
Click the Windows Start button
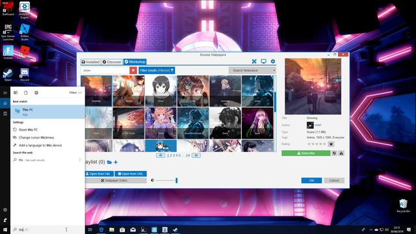(5, 229)
